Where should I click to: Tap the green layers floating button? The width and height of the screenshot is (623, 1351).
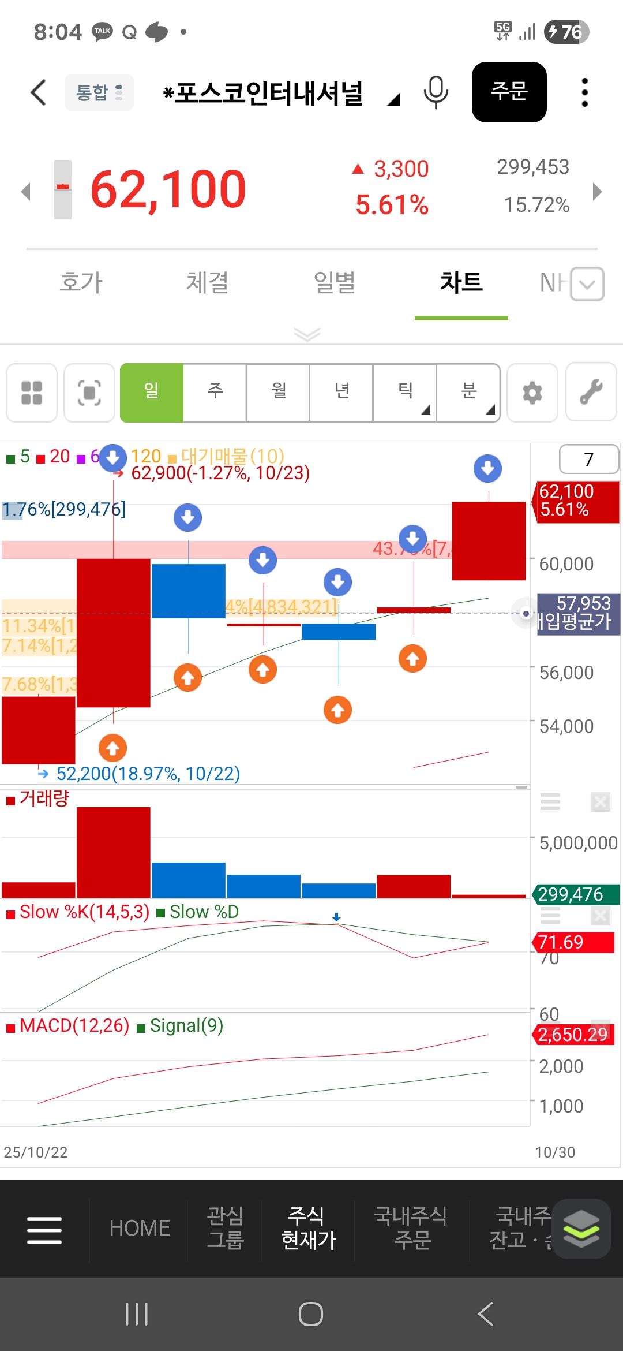581,1228
